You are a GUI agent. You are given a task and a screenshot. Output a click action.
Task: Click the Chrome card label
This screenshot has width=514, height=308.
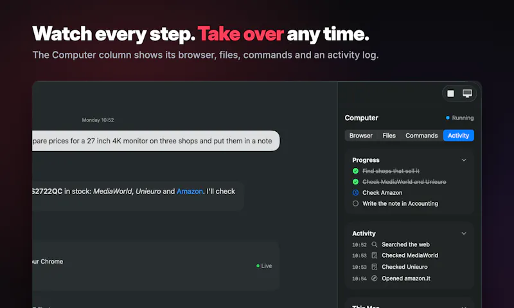point(48,262)
